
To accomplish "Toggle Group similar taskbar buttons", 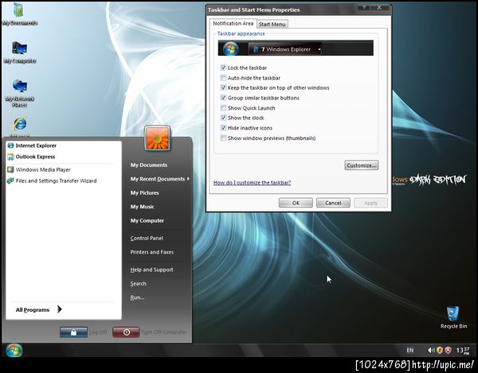I will (223, 98).
